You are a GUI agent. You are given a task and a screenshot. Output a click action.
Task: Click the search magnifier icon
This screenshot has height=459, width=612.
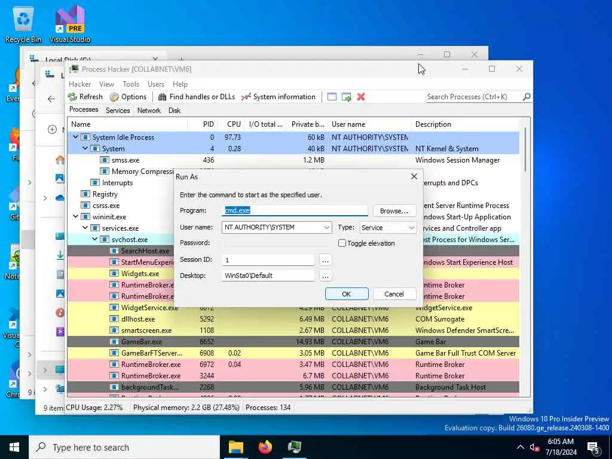pyautogui.click(x=527, y=96)
